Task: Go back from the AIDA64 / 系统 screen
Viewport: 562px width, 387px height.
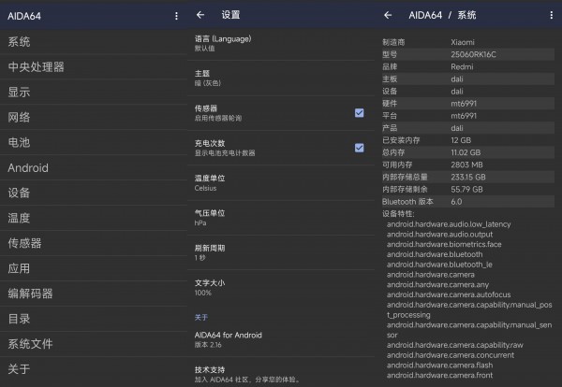Action: tap(388, 15)
